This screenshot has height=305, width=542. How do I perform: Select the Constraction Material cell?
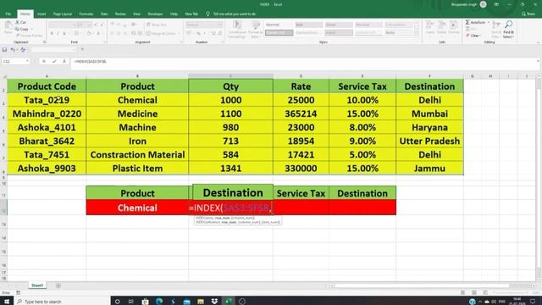point(137,154)
